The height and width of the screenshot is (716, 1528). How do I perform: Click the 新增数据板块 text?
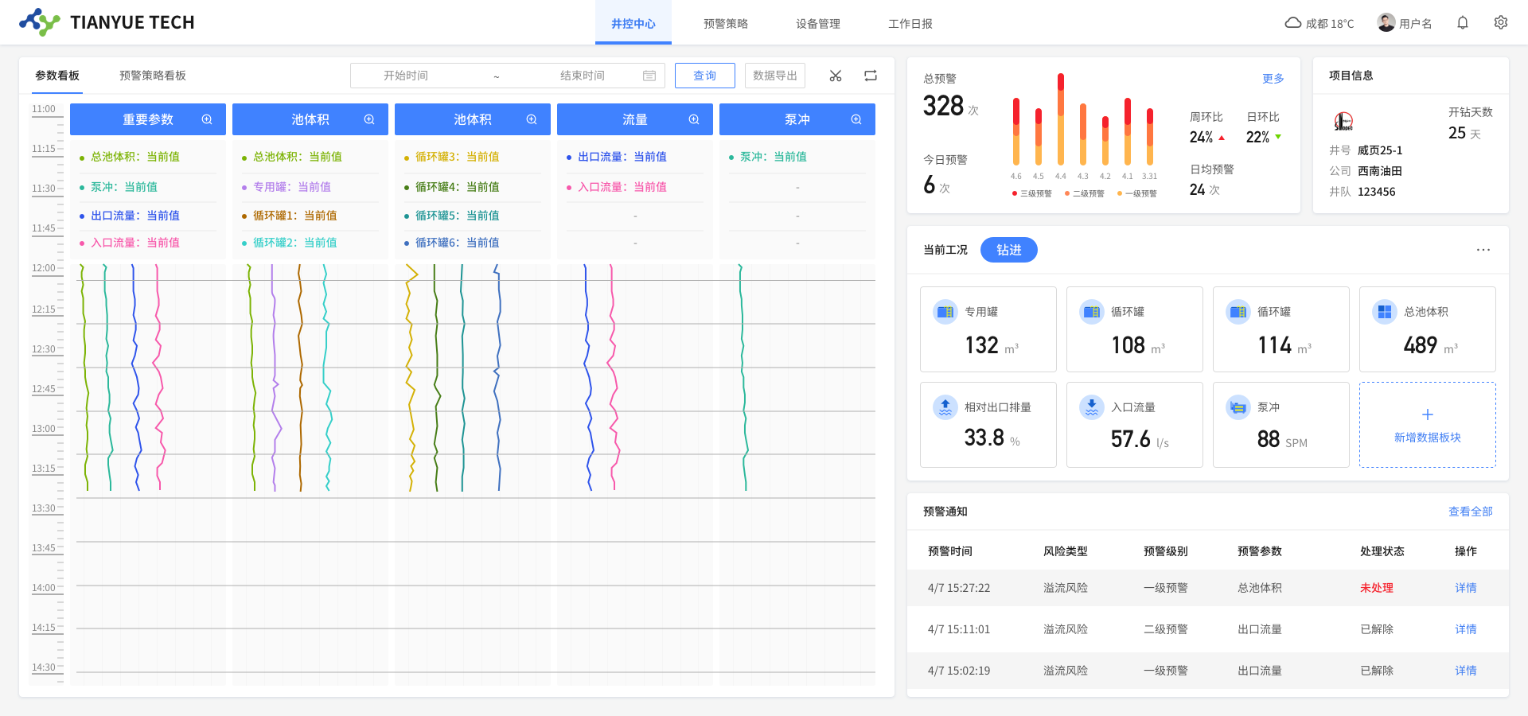1428,438
